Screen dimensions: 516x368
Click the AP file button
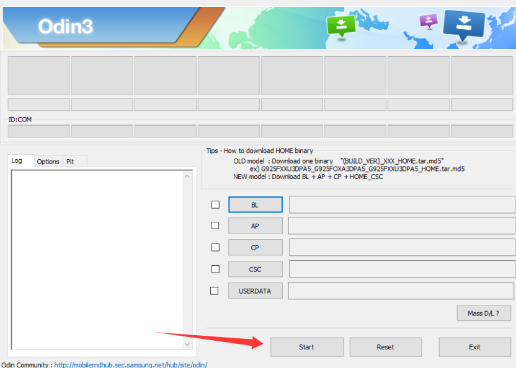tap(256, 226)
